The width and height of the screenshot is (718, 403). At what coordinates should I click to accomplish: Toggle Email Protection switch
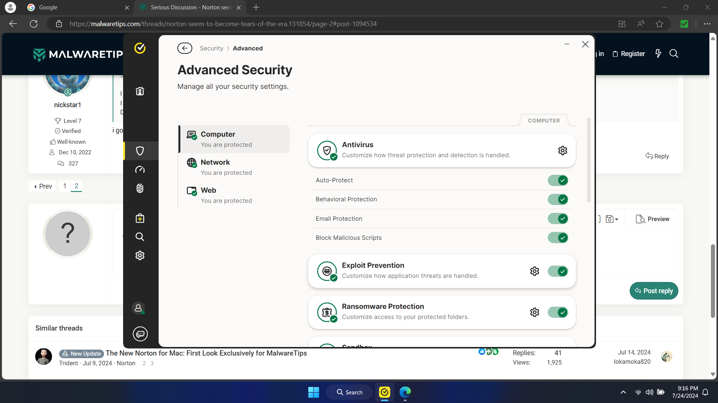pyautogui.click(x=558, y=218)
